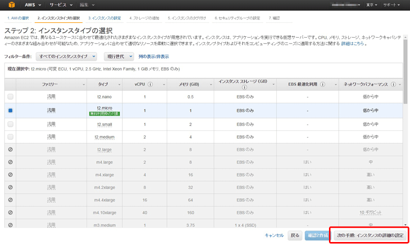Uncheck the t2.micro instance checkbox
Screen dimensions: 410x244
coord(10,111)
